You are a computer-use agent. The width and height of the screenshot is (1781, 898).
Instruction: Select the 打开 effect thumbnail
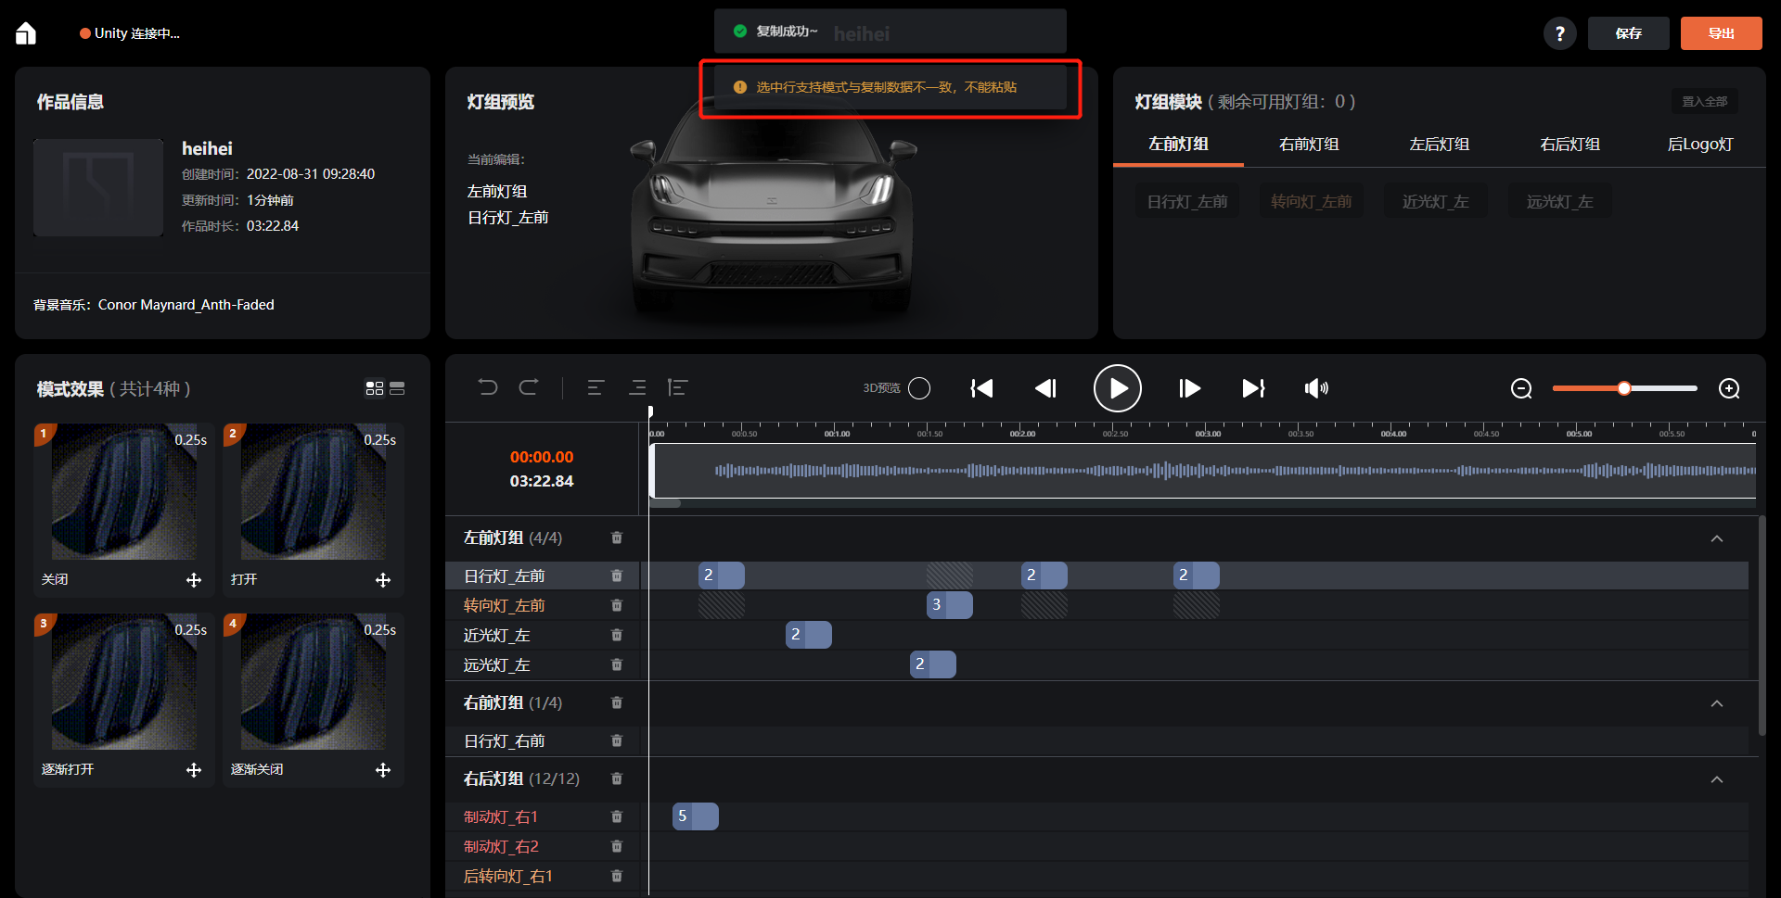(x=314, y=492)
